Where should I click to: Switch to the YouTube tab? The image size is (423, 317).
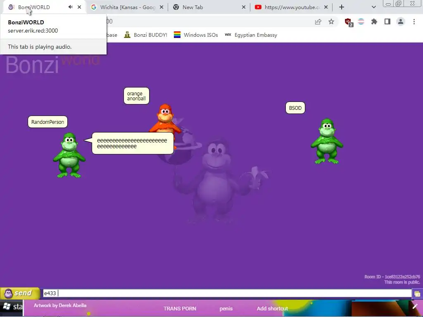(292, 7)
